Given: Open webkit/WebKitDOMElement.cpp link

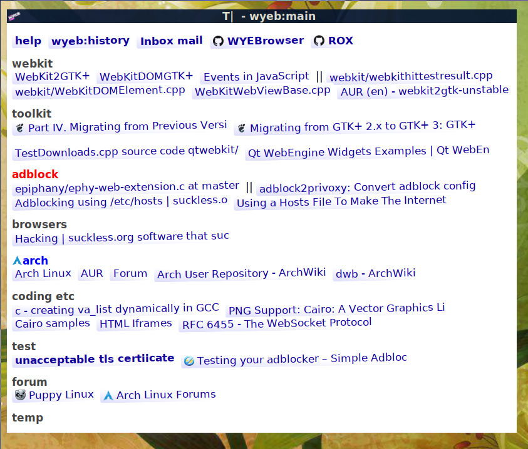Looking at the screenshot, I should pos(100,91).
